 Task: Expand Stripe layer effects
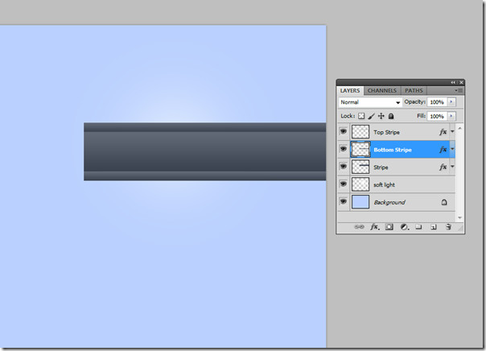[452, 167]
